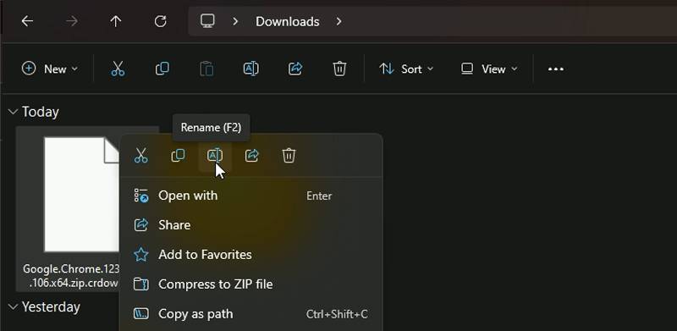Open the Sort dropdown
The image size is (677, 331).
(406, 69)
